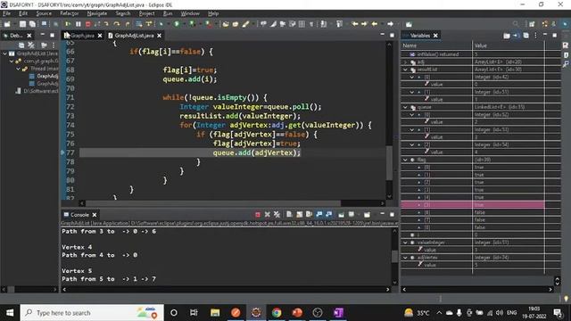Image resolution: width=571 pixels, height=321 pixels.
Task: Close the Graph.java editor tab
Action: 100,36
